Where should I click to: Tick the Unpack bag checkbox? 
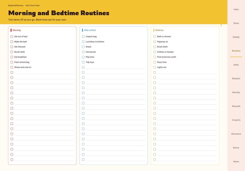pyautogui.click(x=83, y=36)
